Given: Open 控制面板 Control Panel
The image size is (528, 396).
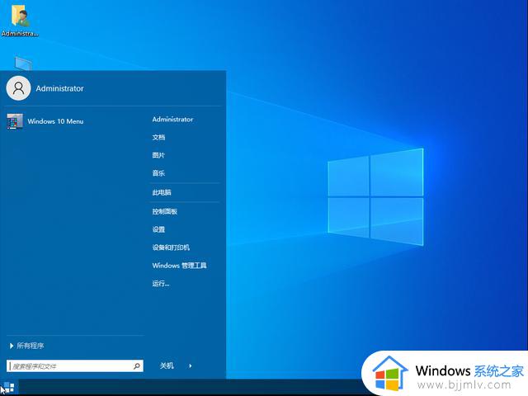Looking at the screenshot, I should (165, 211).
